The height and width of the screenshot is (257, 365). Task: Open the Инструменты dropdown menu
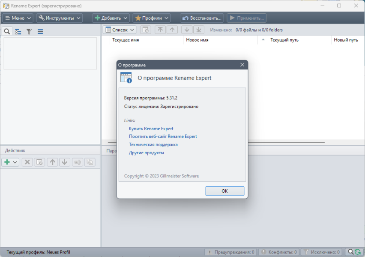pos(60,18)
